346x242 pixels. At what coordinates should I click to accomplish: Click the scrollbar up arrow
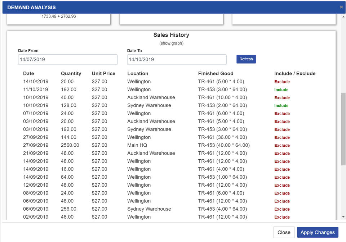(x=343, y=17)
